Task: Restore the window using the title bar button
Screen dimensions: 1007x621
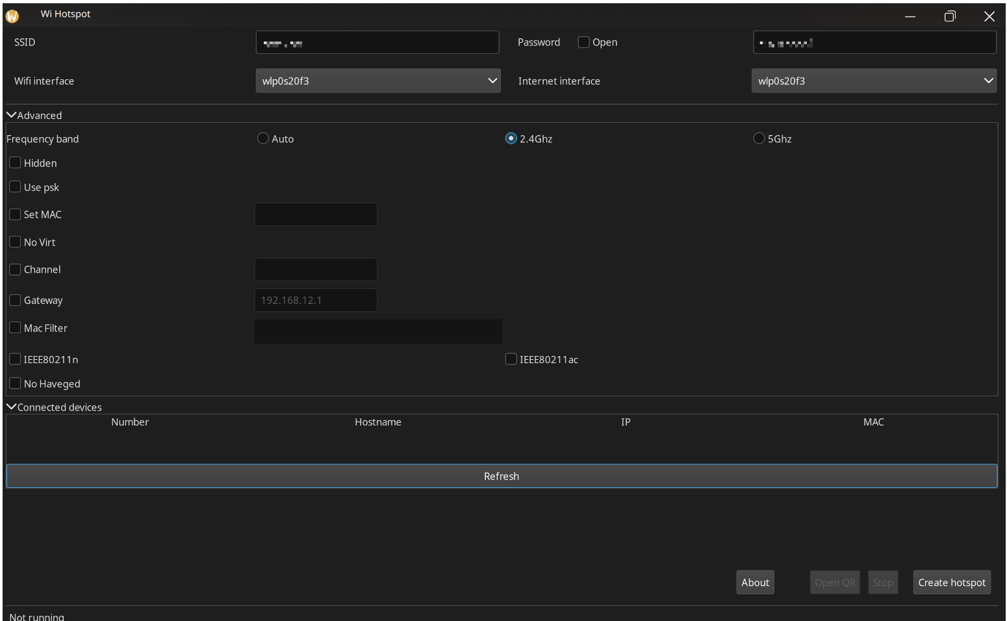Action: coord(949,16)
